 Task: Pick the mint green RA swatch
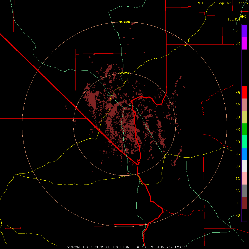point(244,142)
